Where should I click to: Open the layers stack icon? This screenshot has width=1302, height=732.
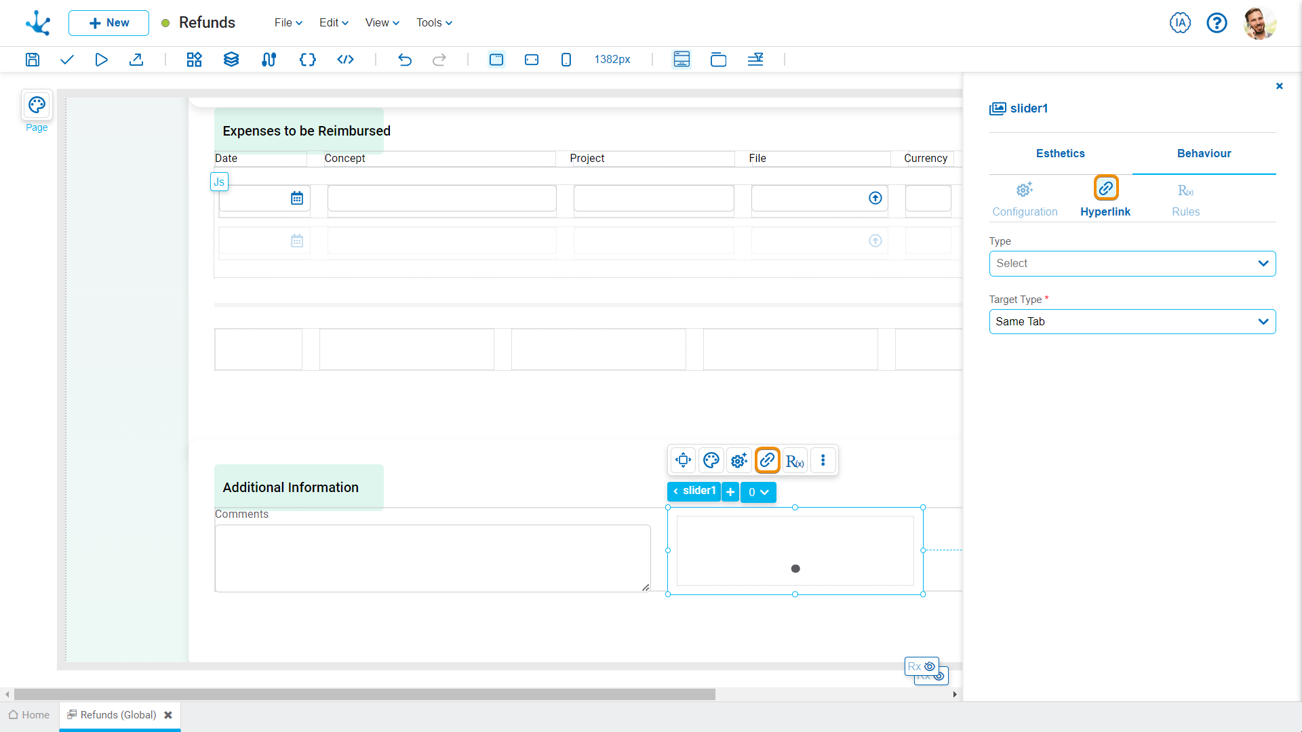pyautogui.click(x=231, y=60)
